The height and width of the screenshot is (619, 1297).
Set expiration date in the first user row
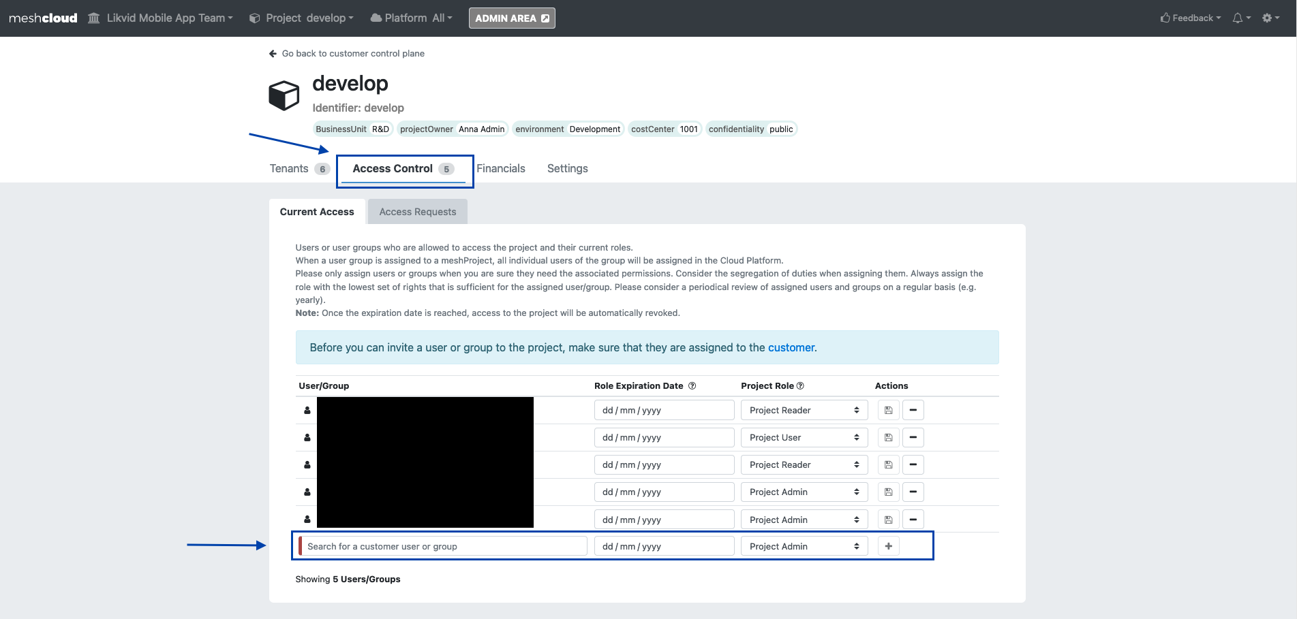click(x=665, y=411)
